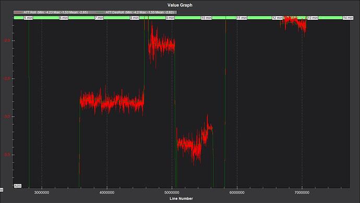Screen dimensions: 360x203
Task: Click the -2.5 y-axis tick label
Action: click(7, 79)
